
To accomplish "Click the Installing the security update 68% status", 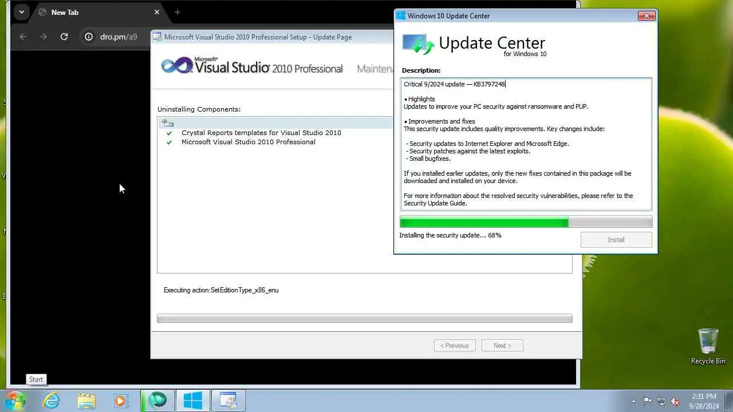I will pos(450,235).
